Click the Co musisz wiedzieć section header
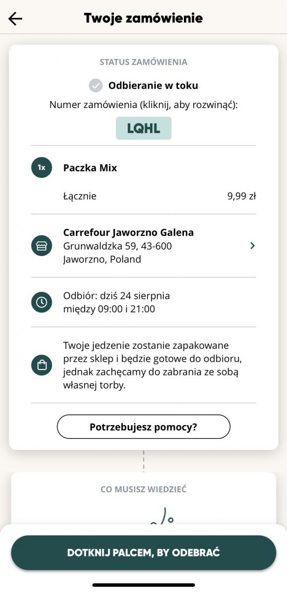The height and width of the screenshot is (592, 287). [143, 489]
